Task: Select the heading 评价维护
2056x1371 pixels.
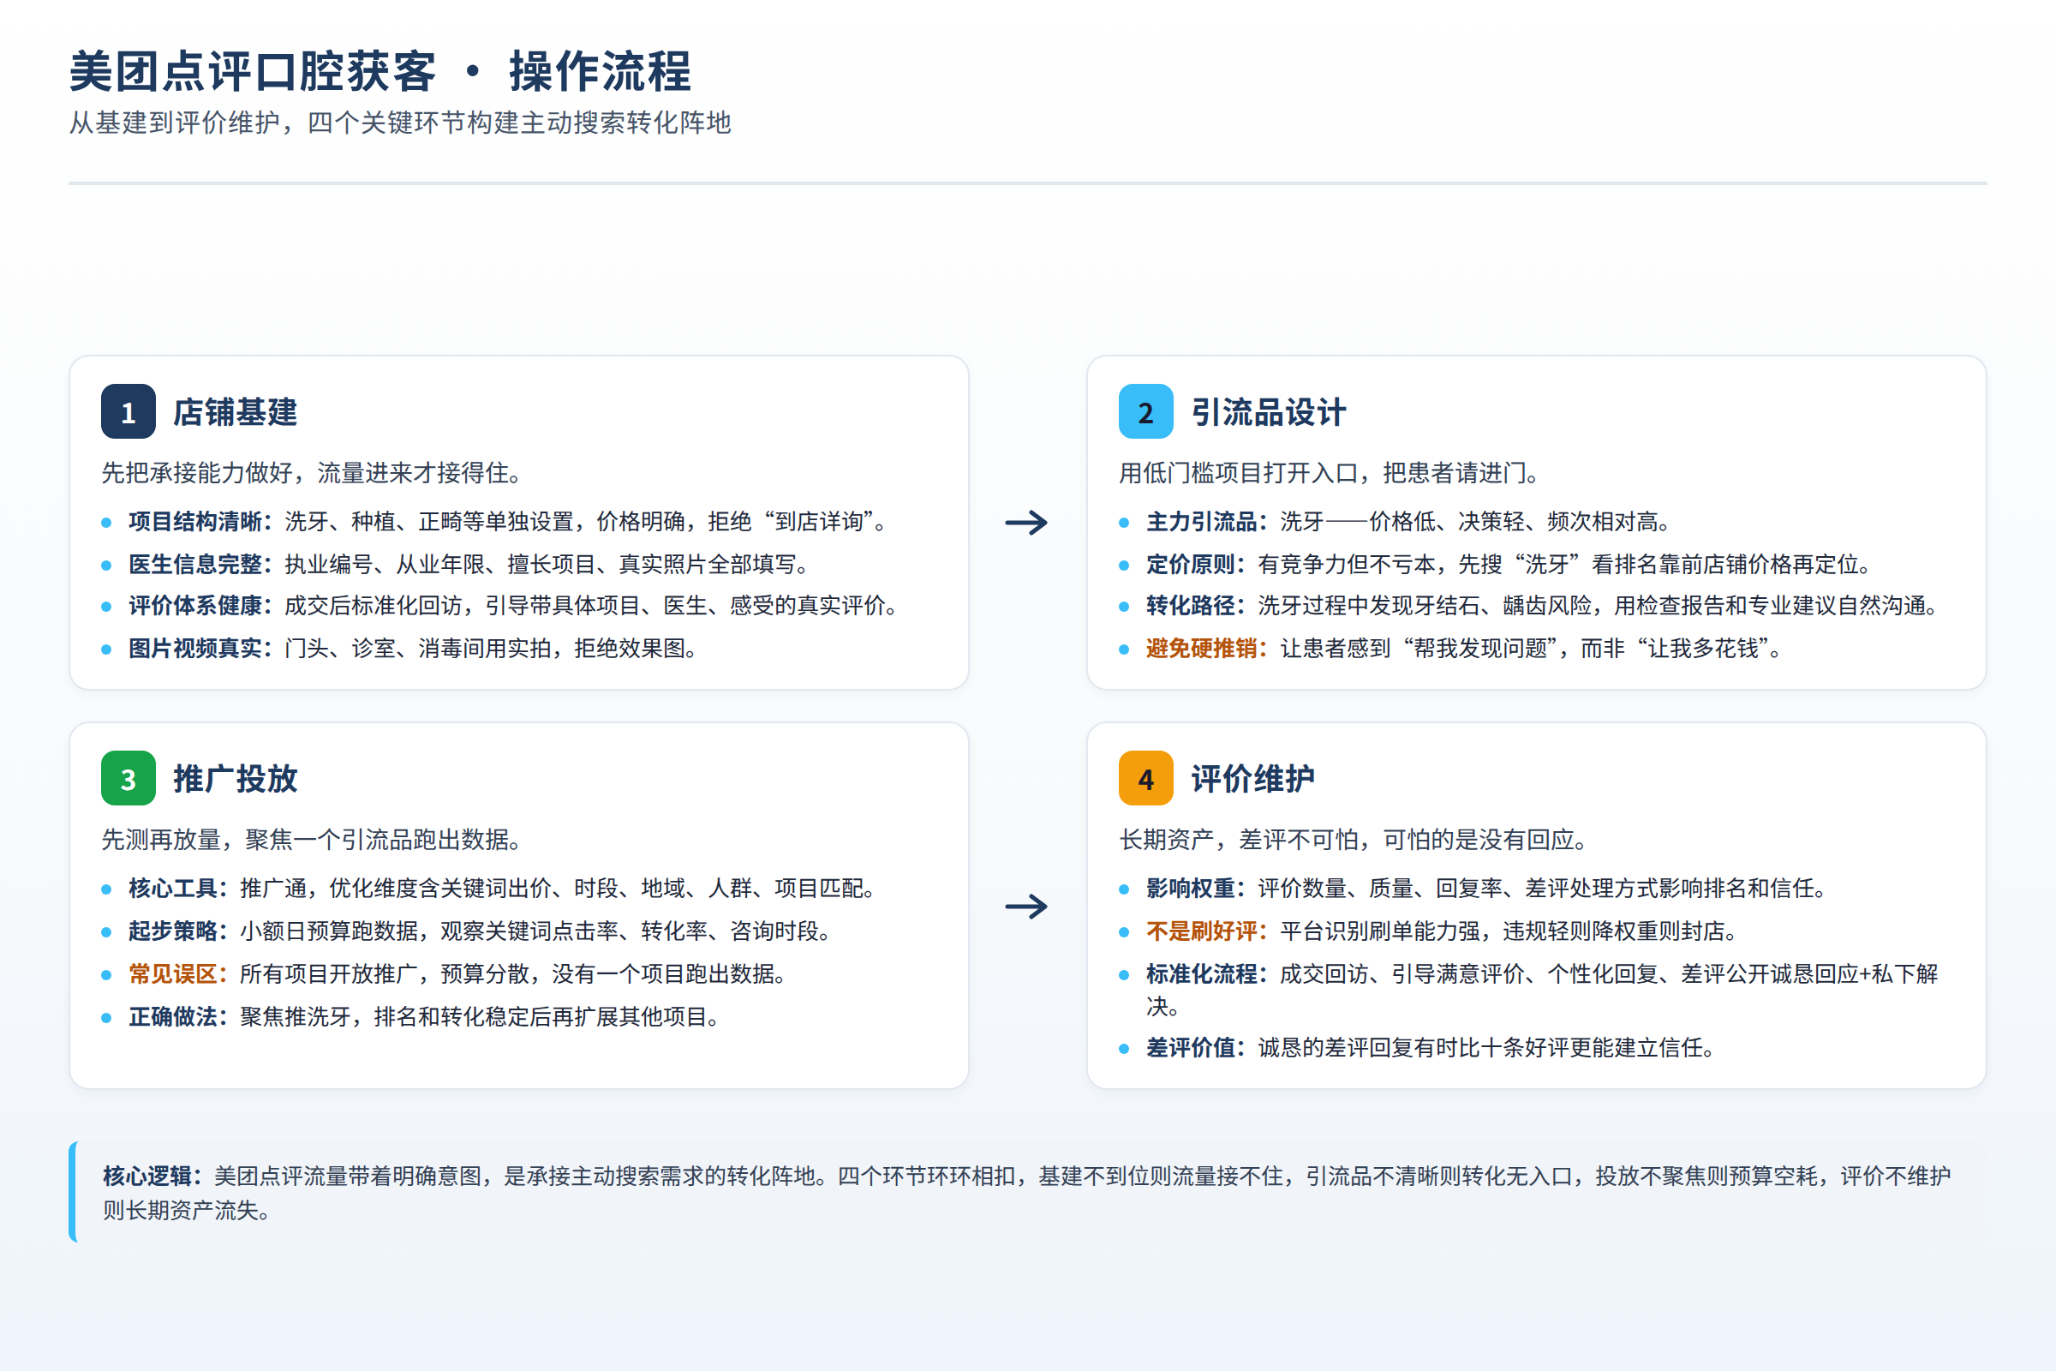Action: click(1252, 779)
